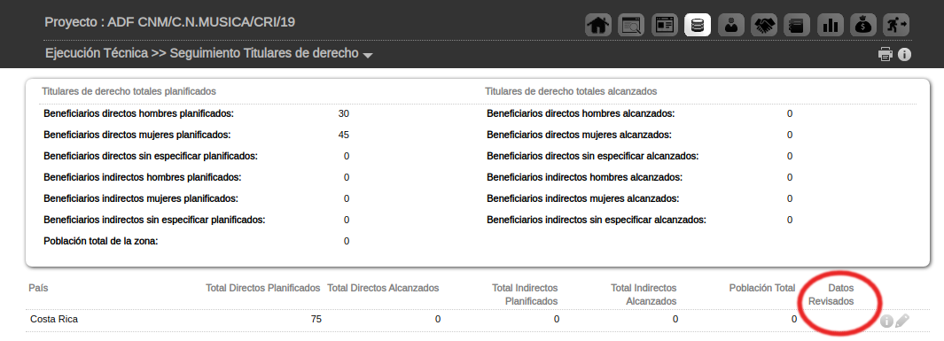This screenshot has width=944, height=341.
Task: Show help via header info icon
Action: point(904,54)
